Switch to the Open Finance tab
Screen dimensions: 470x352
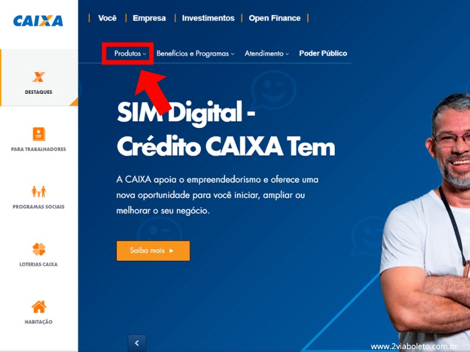(x=274, y=18)
